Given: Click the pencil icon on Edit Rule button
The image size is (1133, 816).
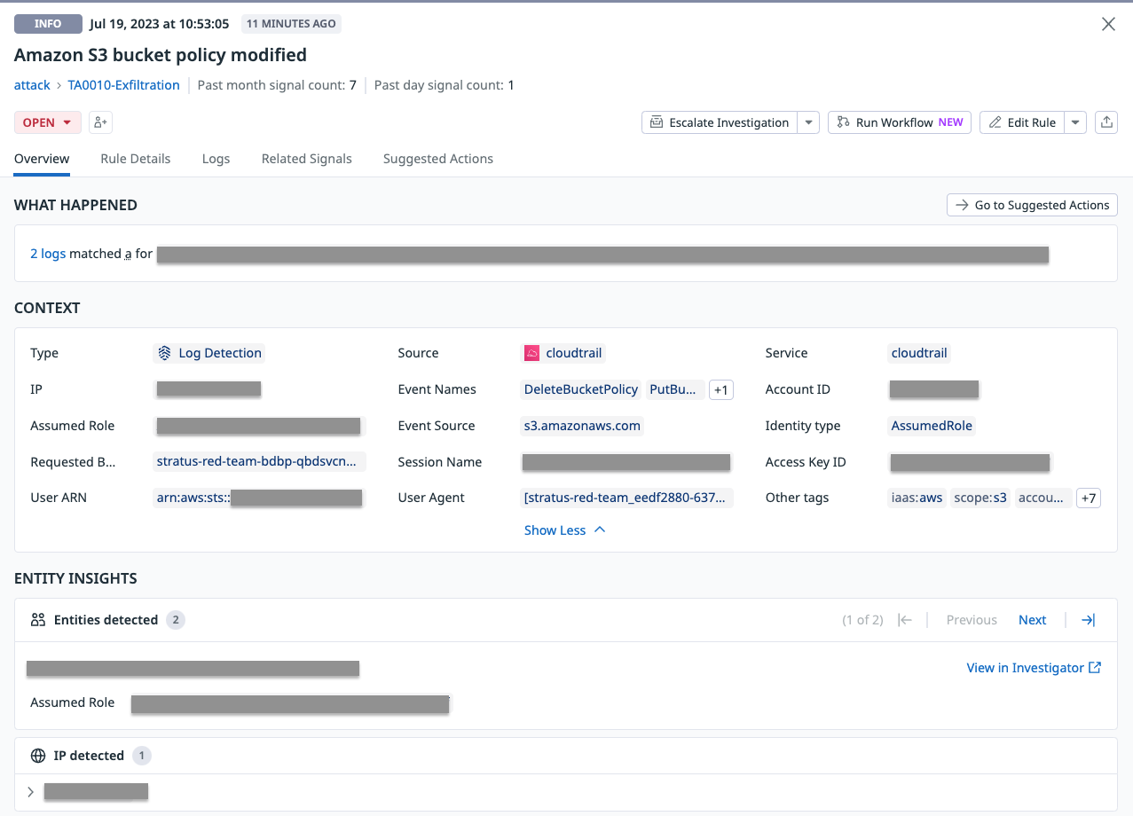Looking at the screenshot, I should [995, 122].
